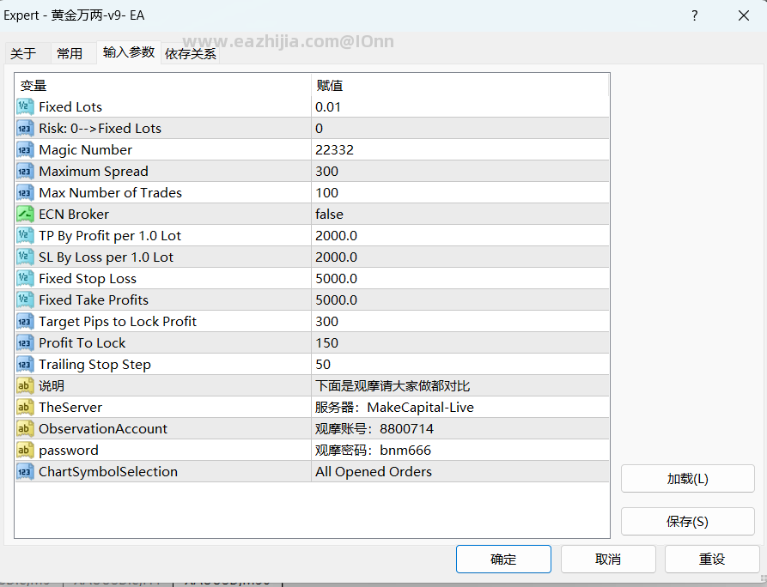Select Fixed Take Profits value 5000.0
This screenshot has width=767, height=587.
pyautogui.click(x=460, y=300)
